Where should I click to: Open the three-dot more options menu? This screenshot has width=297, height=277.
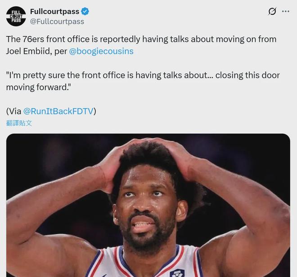(285, 11)
